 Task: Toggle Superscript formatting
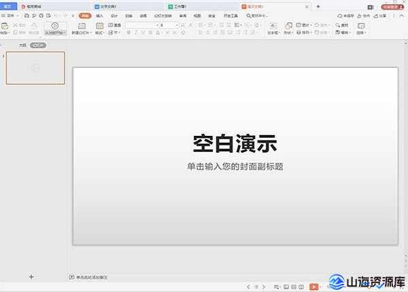pos(167,33)
